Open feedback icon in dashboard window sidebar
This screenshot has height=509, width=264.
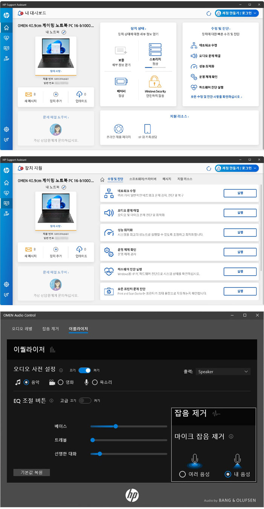pyautogui.click(x=6, y=140)
